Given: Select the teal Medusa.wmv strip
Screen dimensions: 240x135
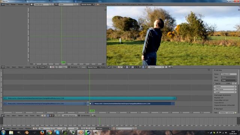Looking at the screenshot, I should click(x=90, y=98).
